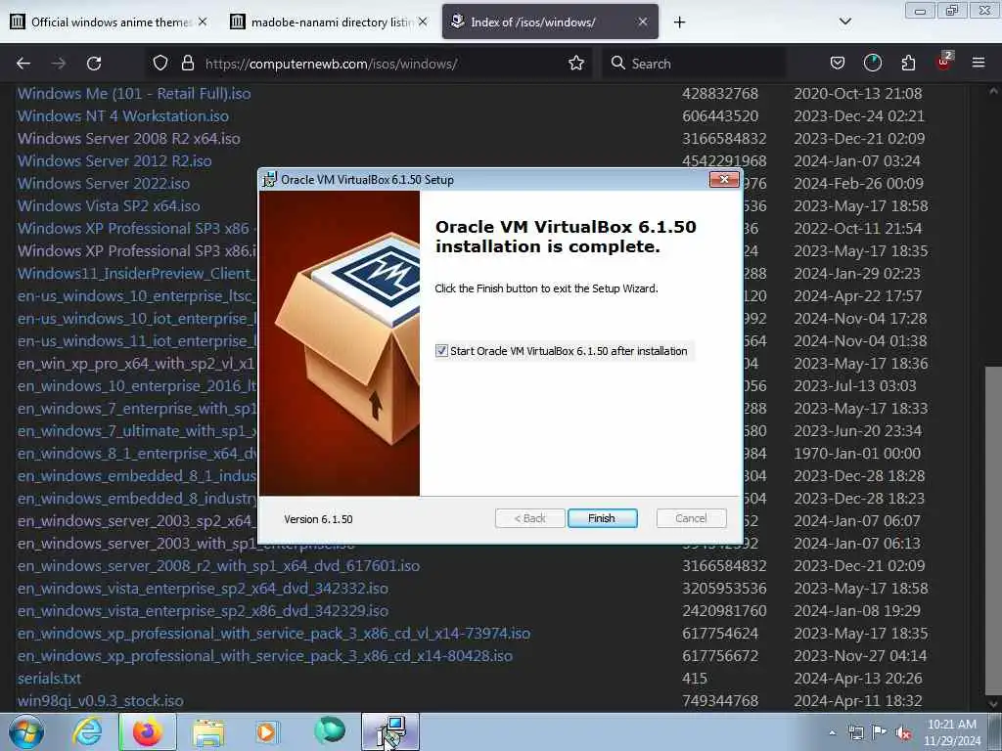Click the uBlock extension icon with badge

[944, 62]
